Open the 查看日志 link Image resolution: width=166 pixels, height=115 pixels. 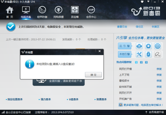click(122, 27)
